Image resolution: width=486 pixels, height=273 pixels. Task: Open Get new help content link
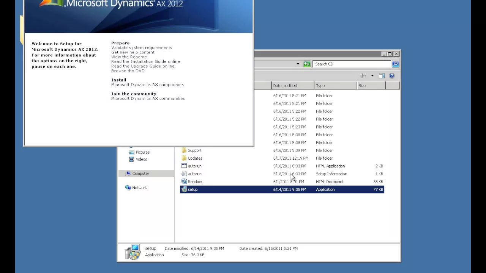(133, 52)
